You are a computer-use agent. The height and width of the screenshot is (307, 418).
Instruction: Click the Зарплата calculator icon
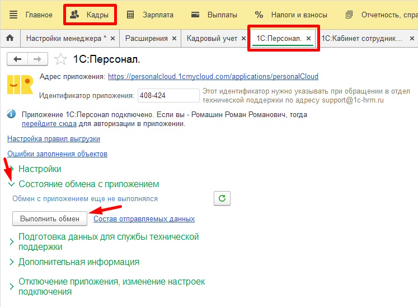coord(130,15)
